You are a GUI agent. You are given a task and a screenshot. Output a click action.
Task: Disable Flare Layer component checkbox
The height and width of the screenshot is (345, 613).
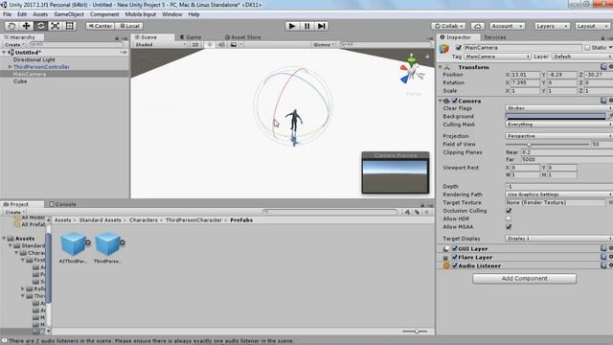pyautogui.click(x=455, y=258)
